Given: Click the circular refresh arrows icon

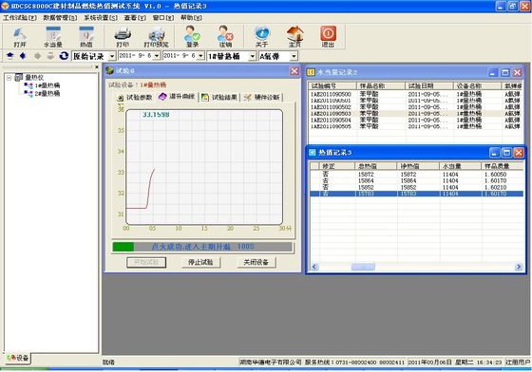Looking at the screenshot, I should (64, 56).
